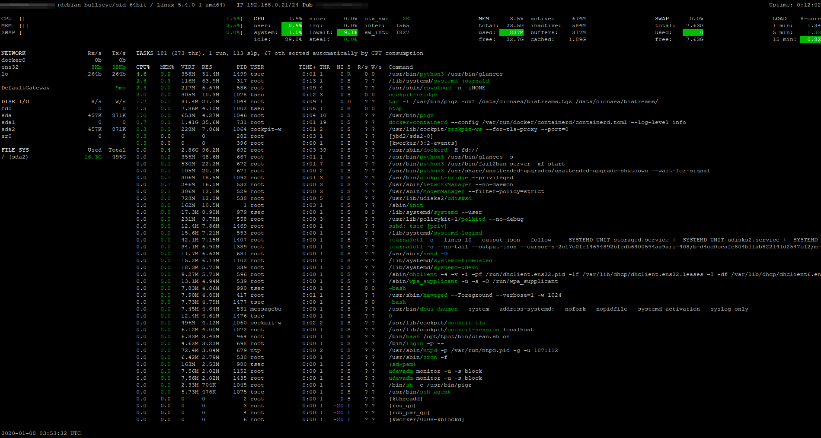821x438 pixels.
Task: Select the sda1 disk row
Action: pyautogui.click(x=64, y=122)
